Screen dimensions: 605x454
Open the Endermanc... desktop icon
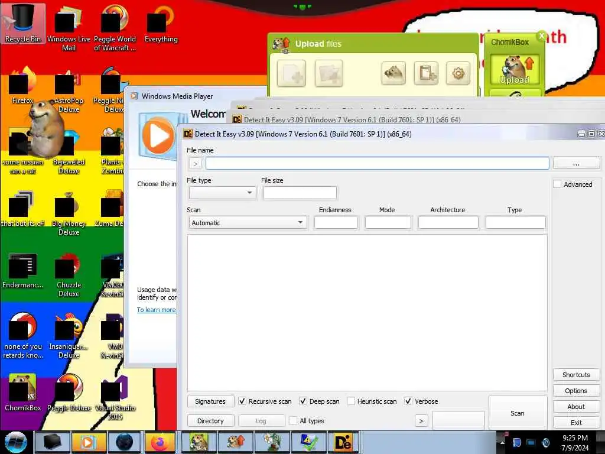(x=23, y=270)
